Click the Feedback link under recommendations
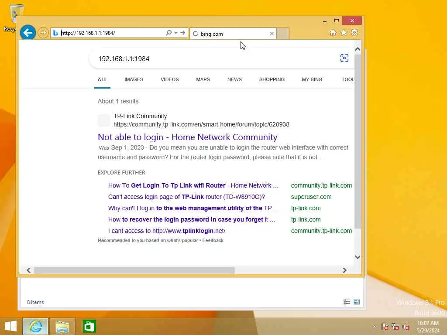The width and height of the screenshot is (447, 335). [213, 240]
